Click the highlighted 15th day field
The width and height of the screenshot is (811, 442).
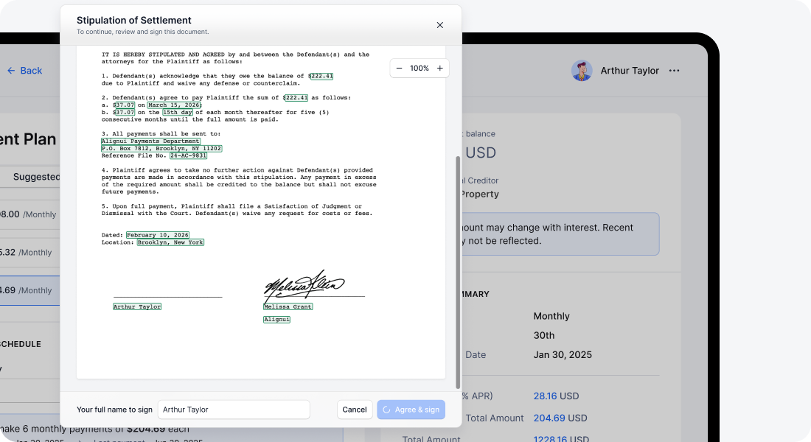[x=178, y=112]
